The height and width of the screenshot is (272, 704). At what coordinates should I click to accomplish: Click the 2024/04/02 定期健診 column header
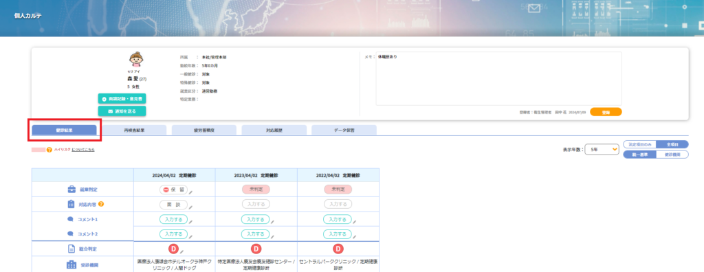[x=174, y=176]
